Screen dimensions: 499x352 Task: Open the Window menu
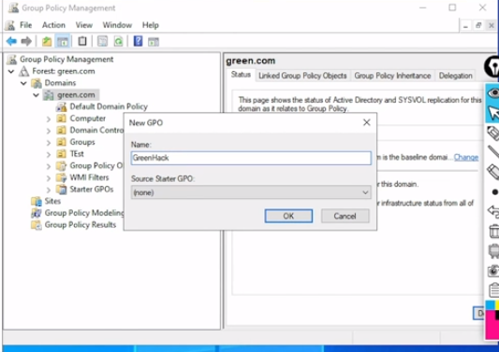pos(117,25)
